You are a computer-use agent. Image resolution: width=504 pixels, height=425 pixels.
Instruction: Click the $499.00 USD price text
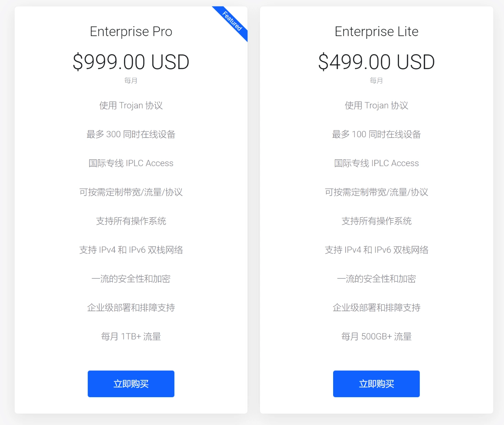(376, 62)
